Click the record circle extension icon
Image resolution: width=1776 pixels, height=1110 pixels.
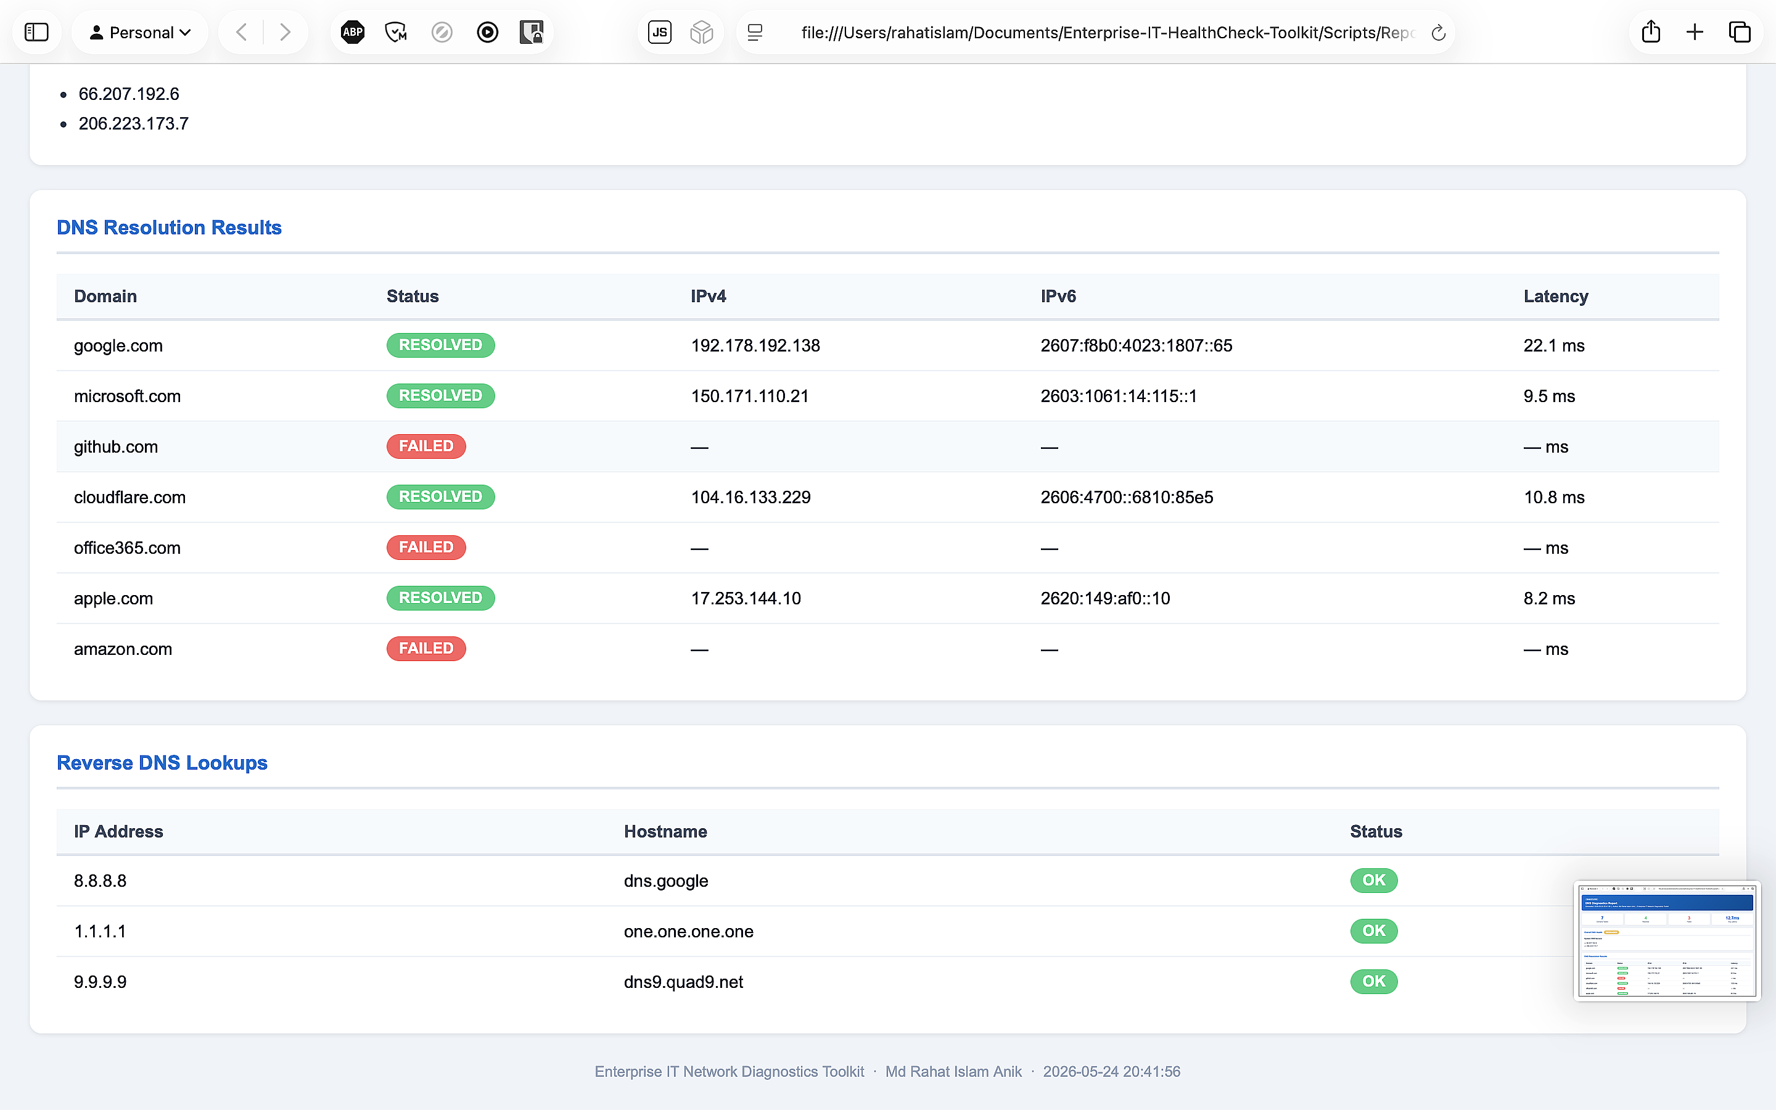click(x=487, y=32)
